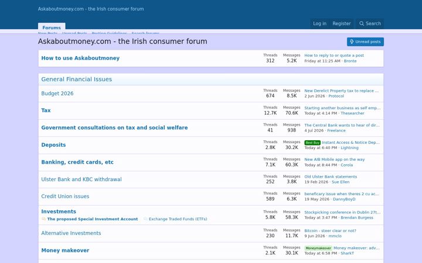Open the Tax forum

[46, 110]
